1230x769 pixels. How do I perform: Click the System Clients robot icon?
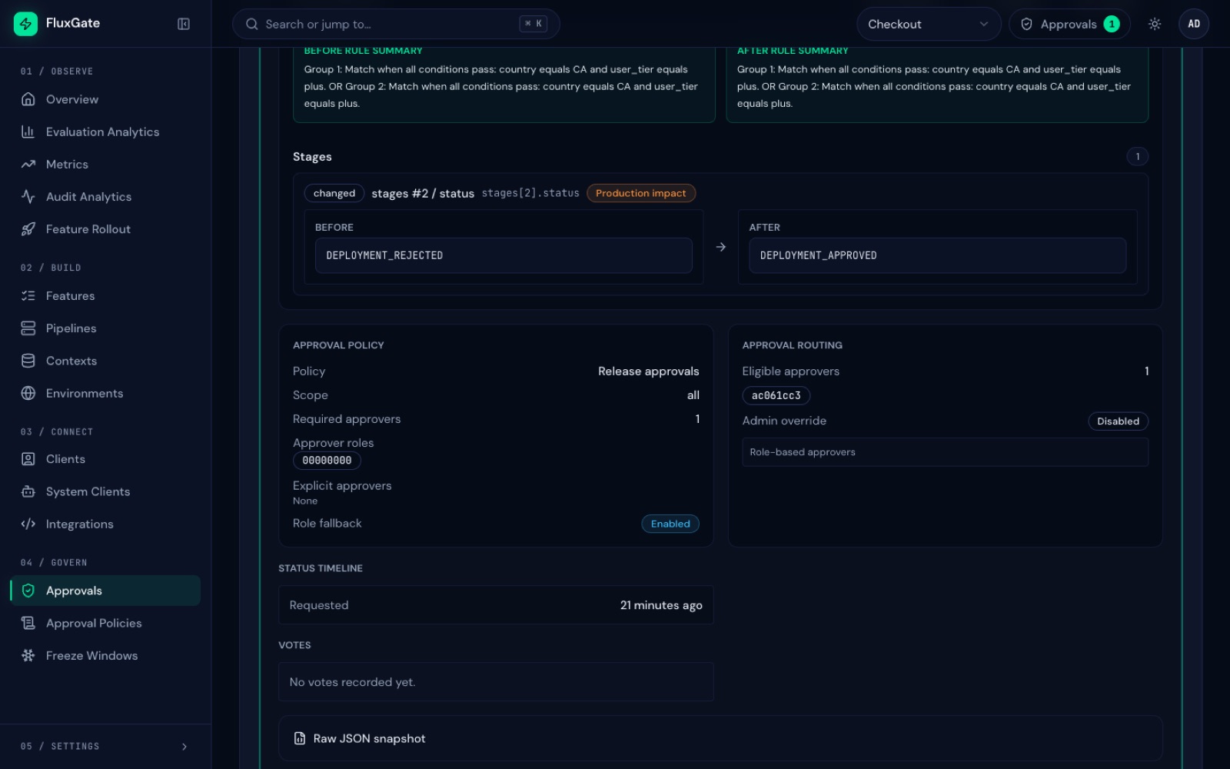(28, 491)
